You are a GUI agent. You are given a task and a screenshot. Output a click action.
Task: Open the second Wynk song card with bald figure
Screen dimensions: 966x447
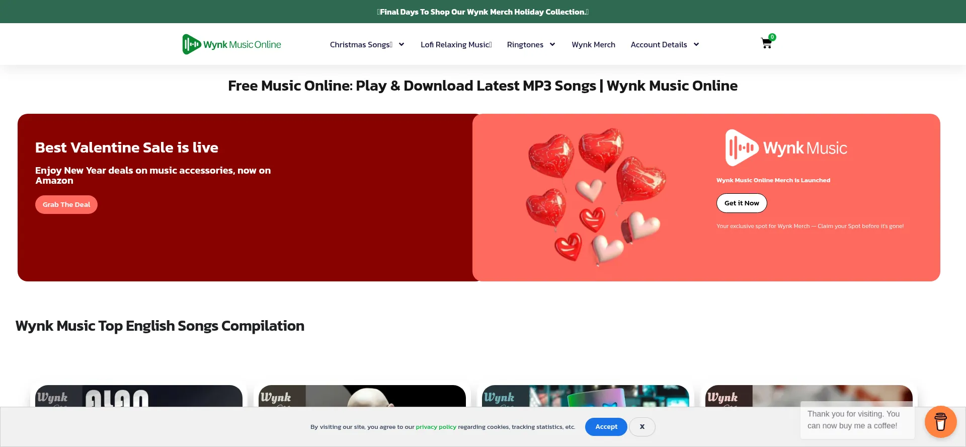362,396
